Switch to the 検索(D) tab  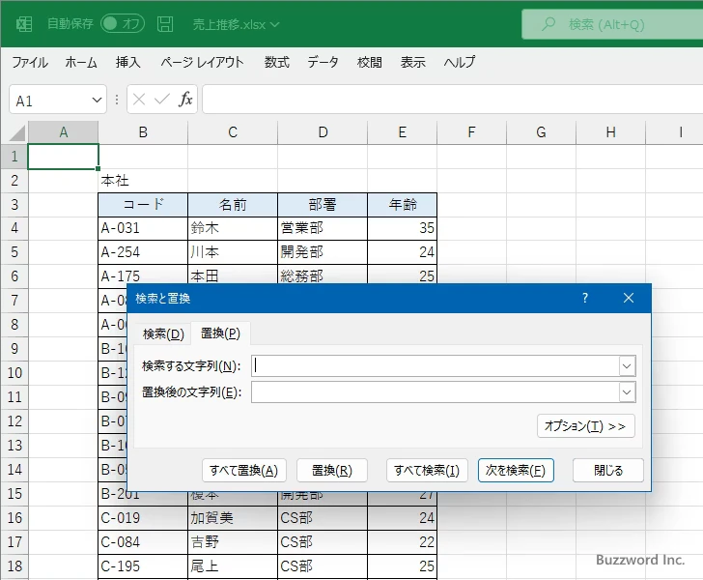point(163,334)
